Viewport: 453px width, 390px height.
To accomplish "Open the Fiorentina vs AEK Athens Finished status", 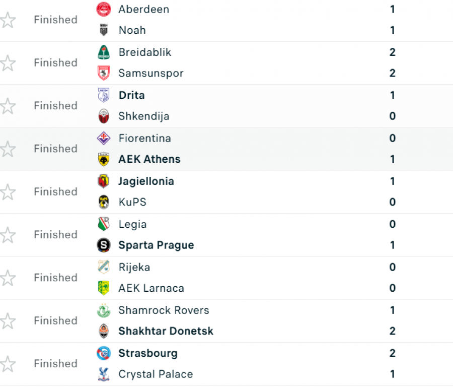I will 56,149.
